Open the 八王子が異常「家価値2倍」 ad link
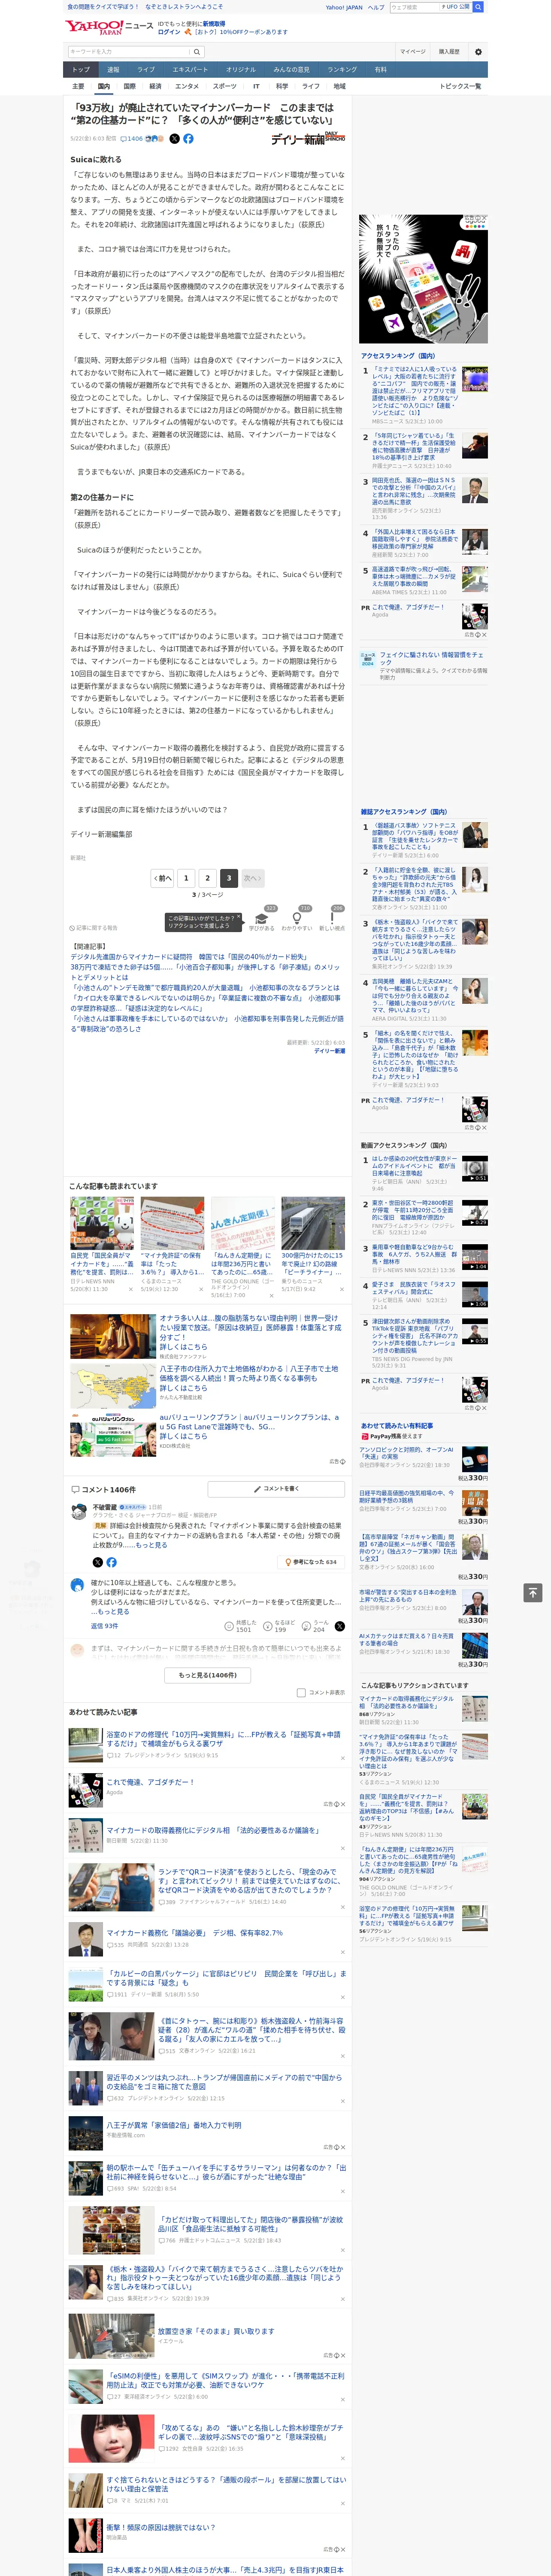This screenshot has height=2576, width=551. click(x=174, y=2125)
